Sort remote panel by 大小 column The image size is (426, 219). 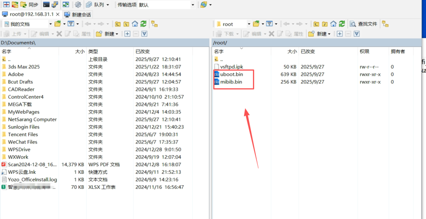[x=285, y=51]
